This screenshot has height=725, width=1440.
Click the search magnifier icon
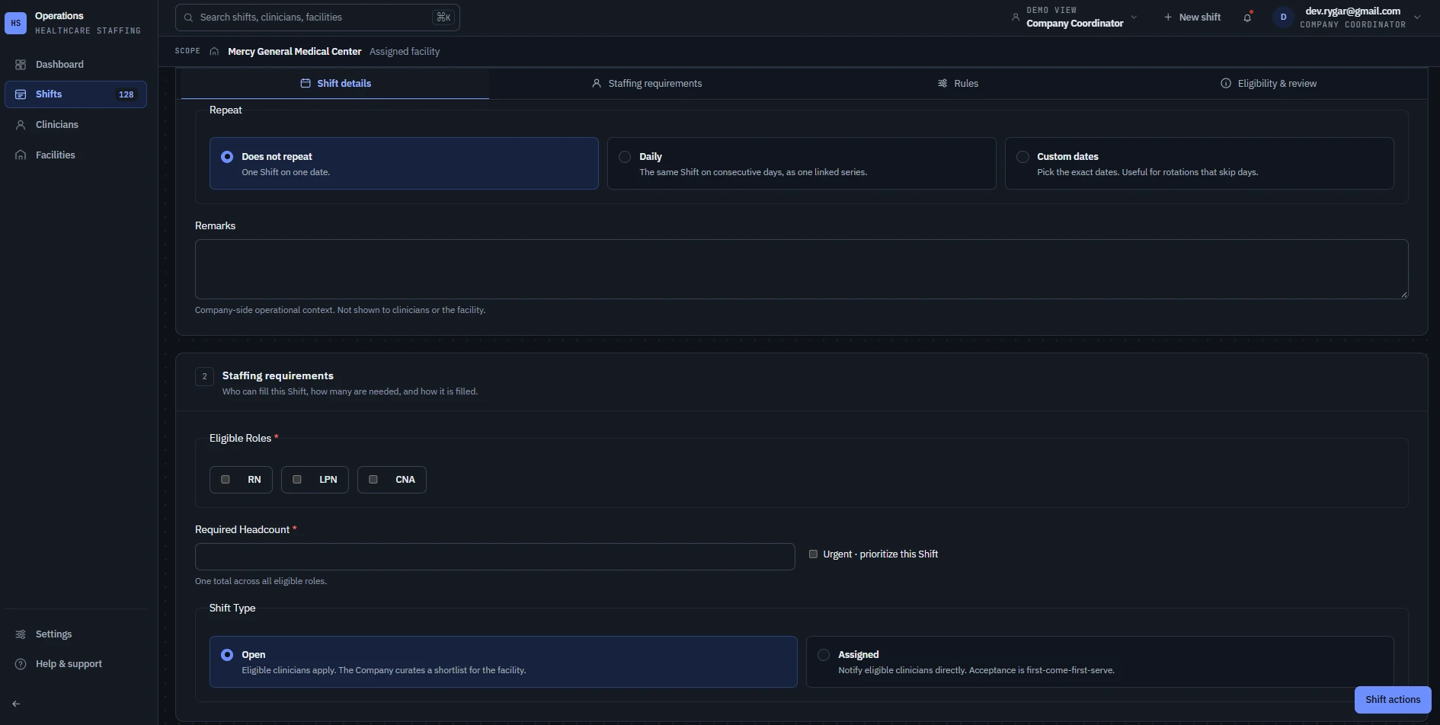(188, 18)
